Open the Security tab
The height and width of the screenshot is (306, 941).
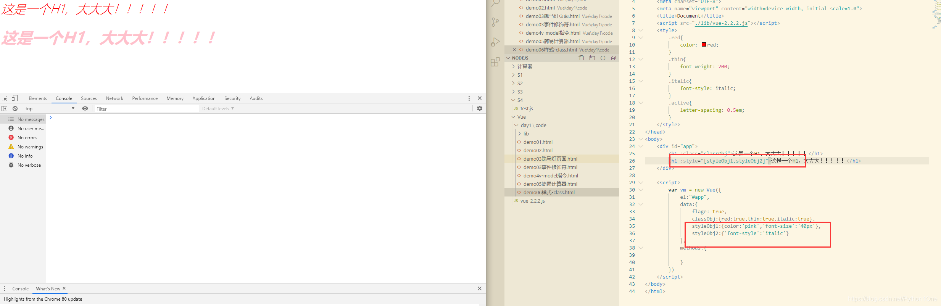tap(232, 98)
